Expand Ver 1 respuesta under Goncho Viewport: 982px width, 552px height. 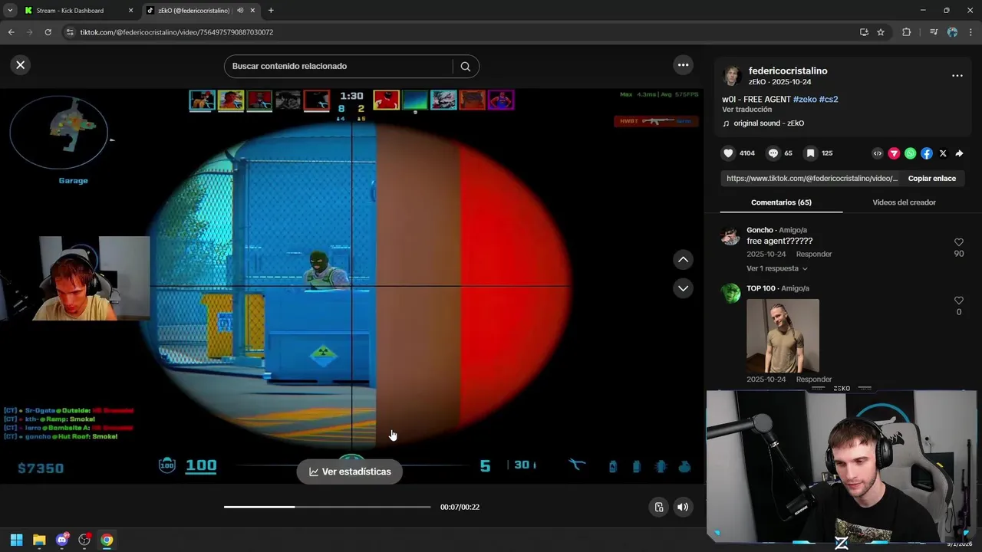coord(776,268)
